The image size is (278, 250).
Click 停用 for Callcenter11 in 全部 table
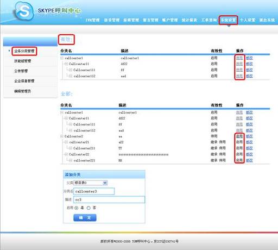pyautogui.click(x=239, y=118)
